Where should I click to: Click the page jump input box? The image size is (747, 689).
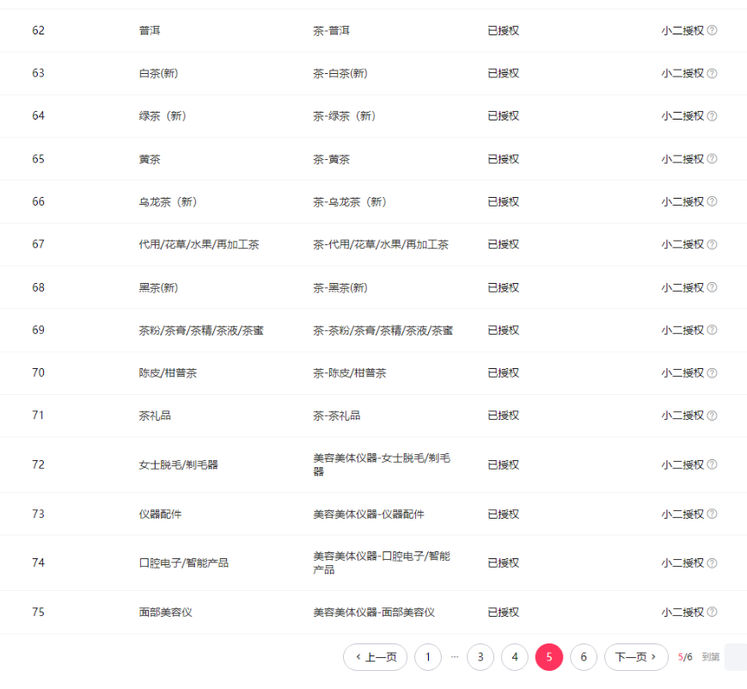pos(736,657)
